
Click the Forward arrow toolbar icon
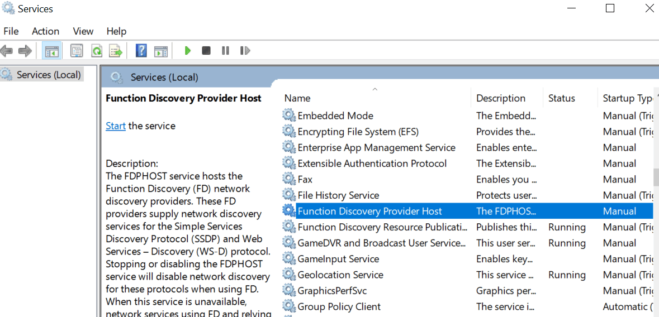(25, 51)
